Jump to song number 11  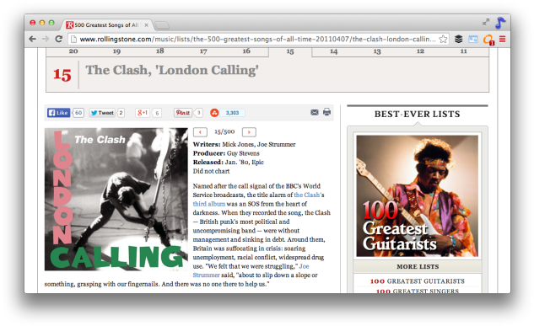[463, 51]
